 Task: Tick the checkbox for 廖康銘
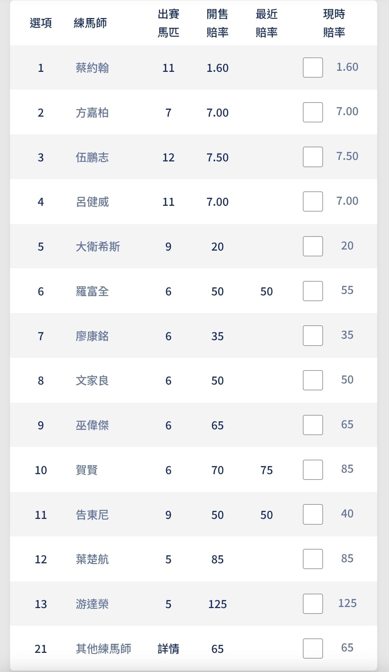(x=313, y=335)
